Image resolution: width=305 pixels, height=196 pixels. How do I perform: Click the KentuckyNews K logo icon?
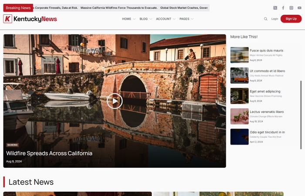coord(7,19)
